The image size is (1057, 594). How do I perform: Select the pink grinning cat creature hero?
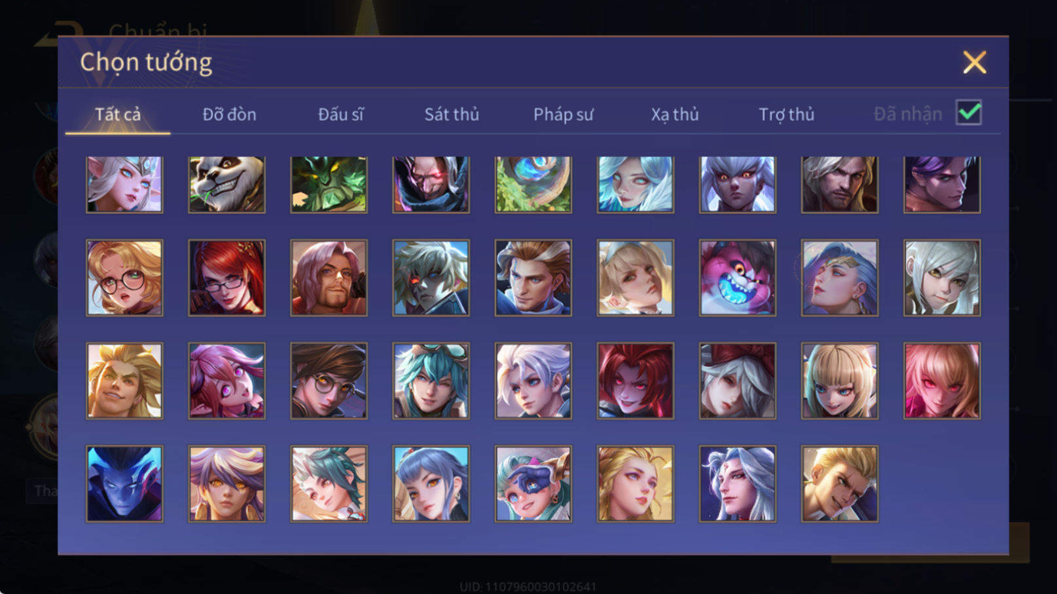[737, 277]
